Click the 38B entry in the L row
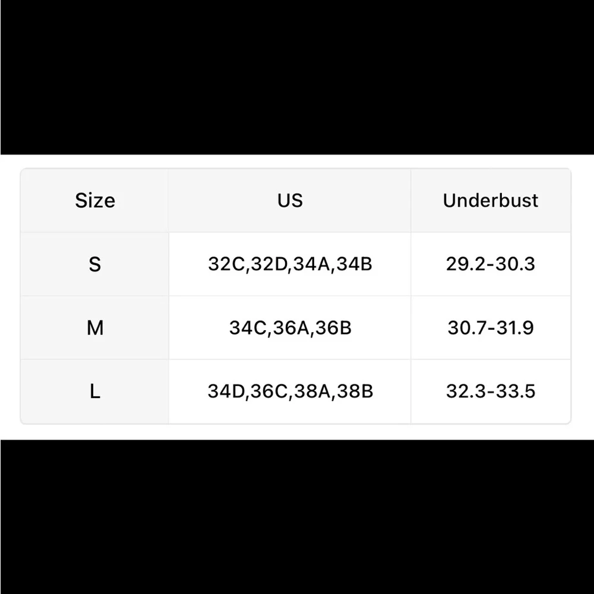594x594 pixels. [355, 391]
